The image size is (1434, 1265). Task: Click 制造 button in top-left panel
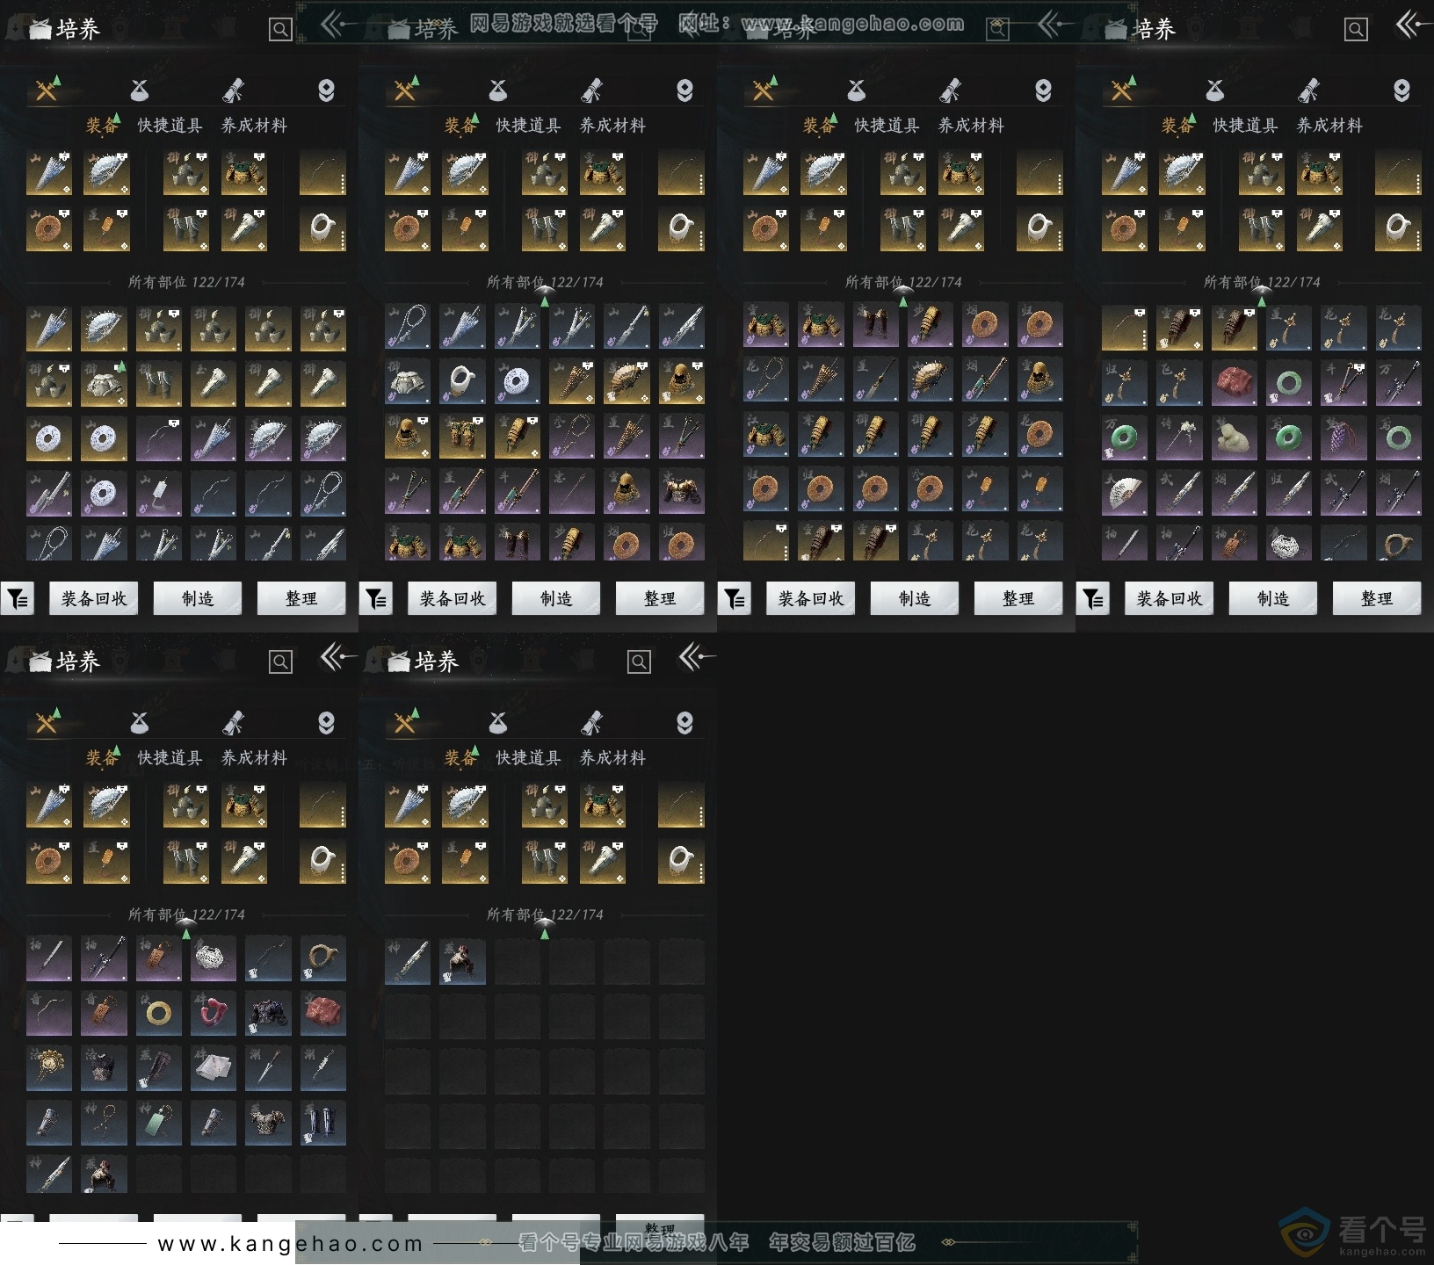point(198,598)
